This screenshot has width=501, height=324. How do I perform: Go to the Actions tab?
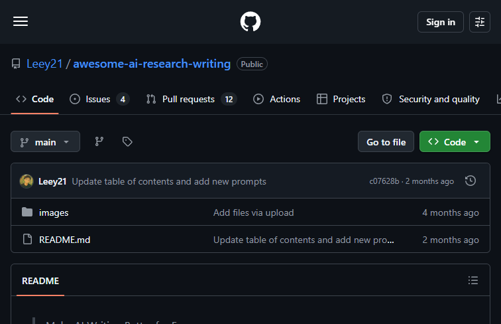[x=277, y=99]
